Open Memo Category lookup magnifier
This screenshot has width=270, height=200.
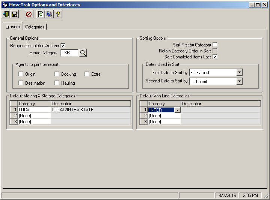pyautogui.click(x=83, y=53)
